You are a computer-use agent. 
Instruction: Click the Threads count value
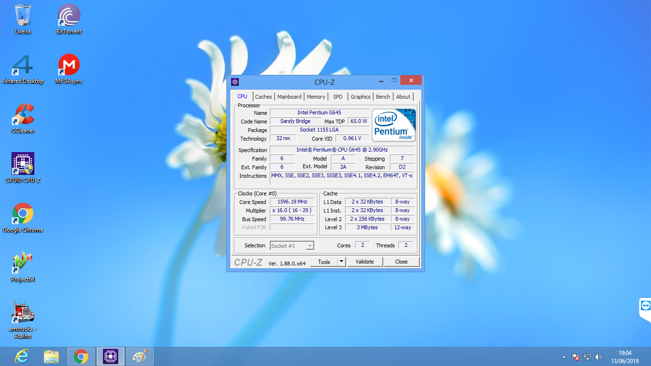pos(406,245)
